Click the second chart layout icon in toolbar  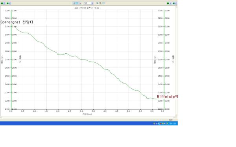pyautogui.click(x=77, y=3)
